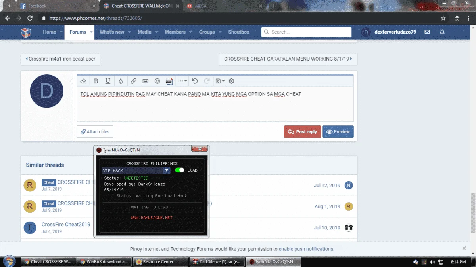The width and height of the screenshot is (476, 267).
Task: Open the drafts save dropdown
Action: coord(220,81)
